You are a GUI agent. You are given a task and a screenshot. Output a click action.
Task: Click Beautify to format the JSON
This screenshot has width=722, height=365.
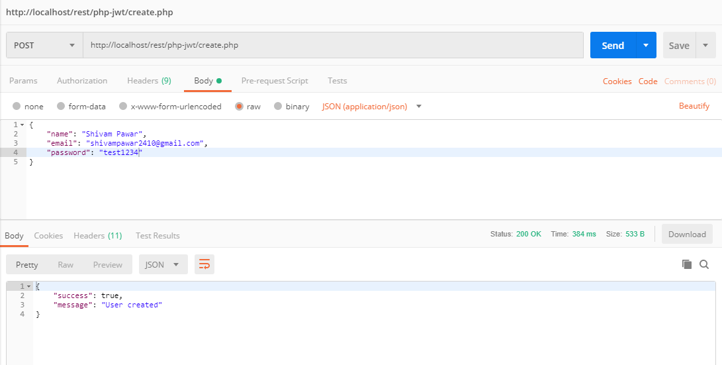point(694,106)
